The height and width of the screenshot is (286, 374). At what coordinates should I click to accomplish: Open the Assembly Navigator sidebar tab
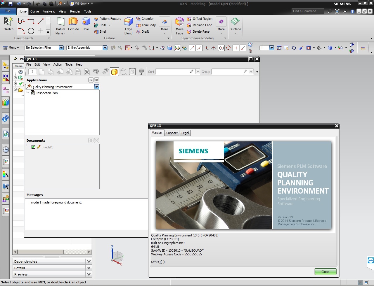tap(6, 66)
